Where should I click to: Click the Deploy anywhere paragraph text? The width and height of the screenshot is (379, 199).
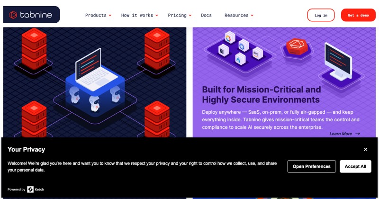[280, 120]
